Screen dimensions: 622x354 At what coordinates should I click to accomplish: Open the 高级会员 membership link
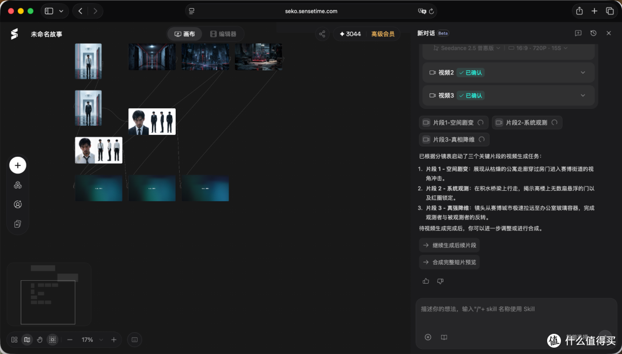coord(383,34)
